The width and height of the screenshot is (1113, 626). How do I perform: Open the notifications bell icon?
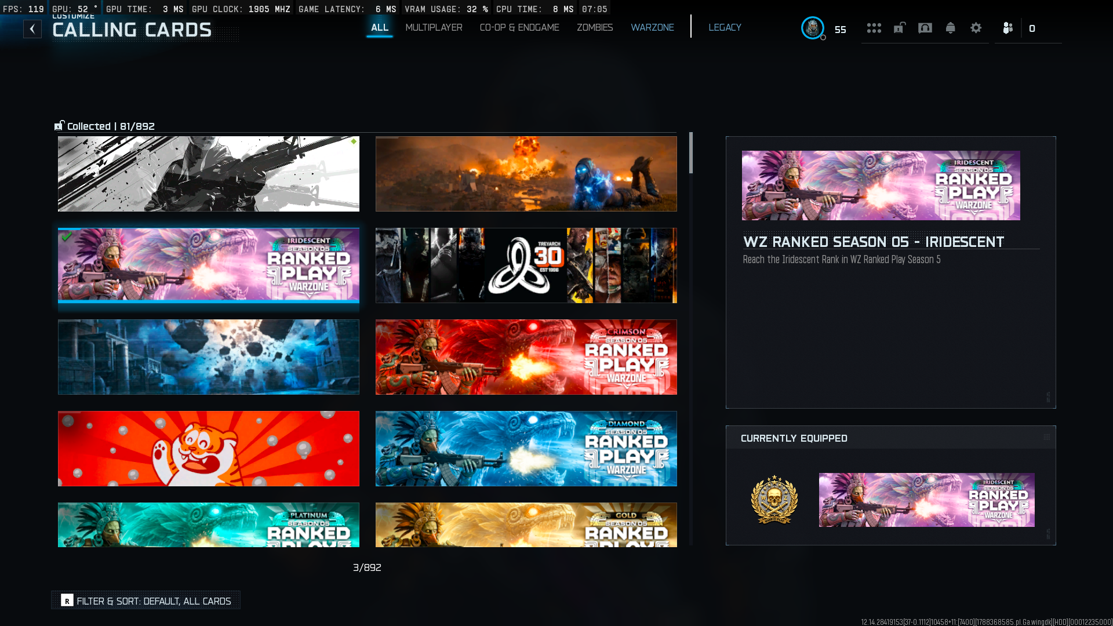[951, 28]
